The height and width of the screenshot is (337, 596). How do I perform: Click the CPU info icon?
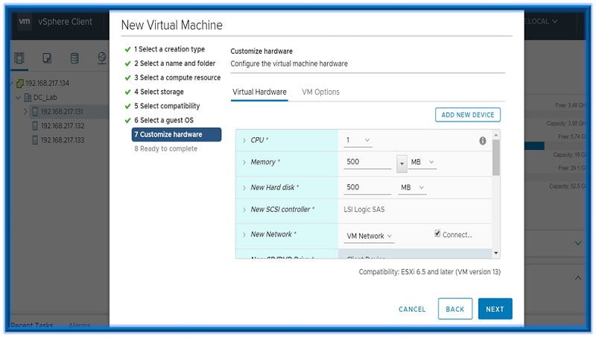pos(483,140)
